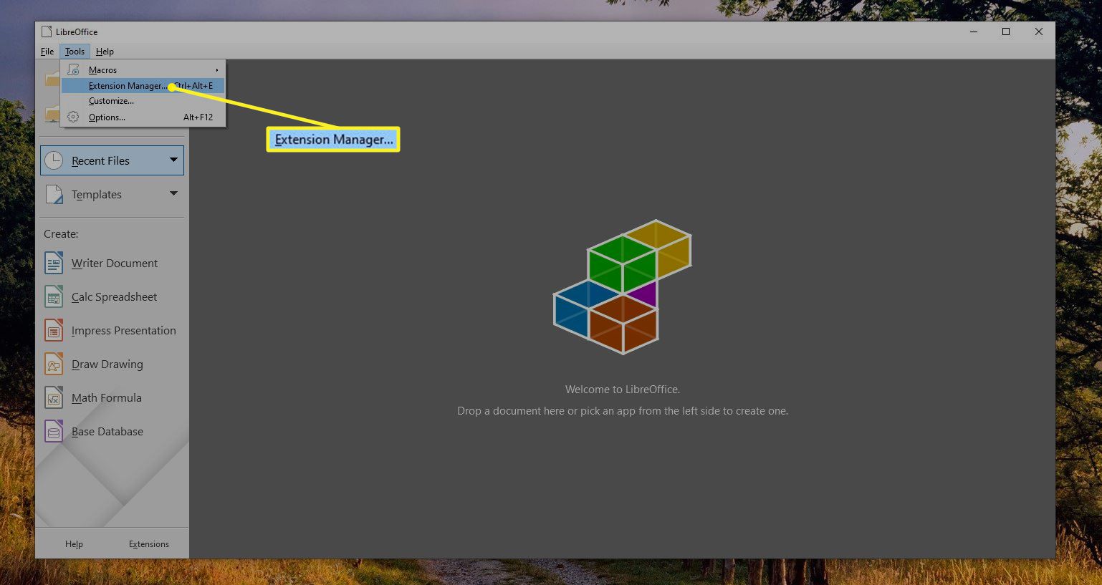
Task: Open Extensions from the sidebar bottom
Action: click(149, 544)
